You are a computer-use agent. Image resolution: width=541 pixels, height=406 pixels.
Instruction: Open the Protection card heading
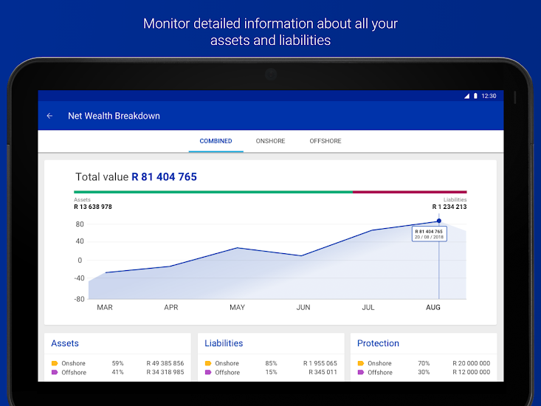378,343
